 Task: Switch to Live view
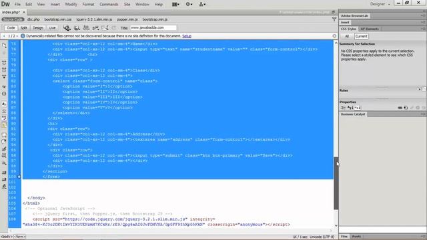[52, 28]
